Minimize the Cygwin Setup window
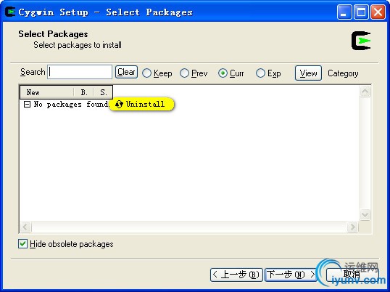 (x=344, y=12)
